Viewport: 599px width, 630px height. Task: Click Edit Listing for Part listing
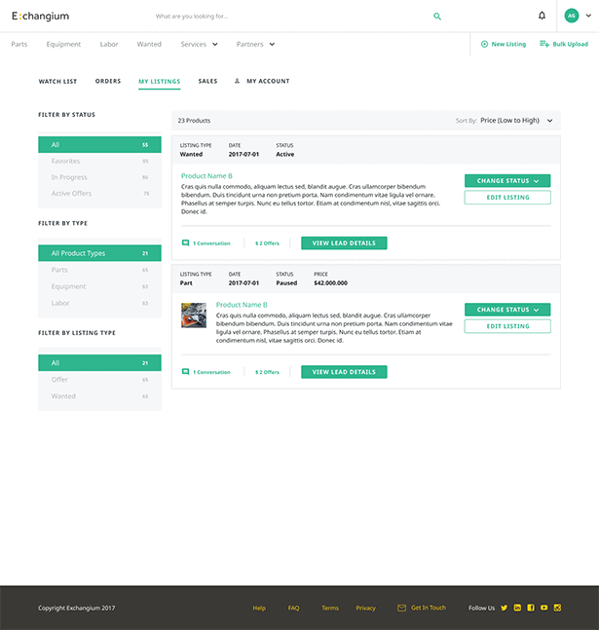[507, 326]
